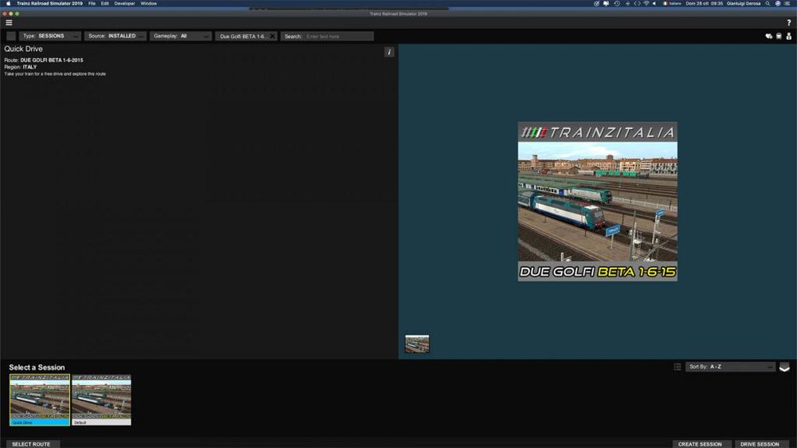The width and height of the screenshot is (797, 448).
Task: Select the Default session thumbnail
Action: (x=101, y=399)
